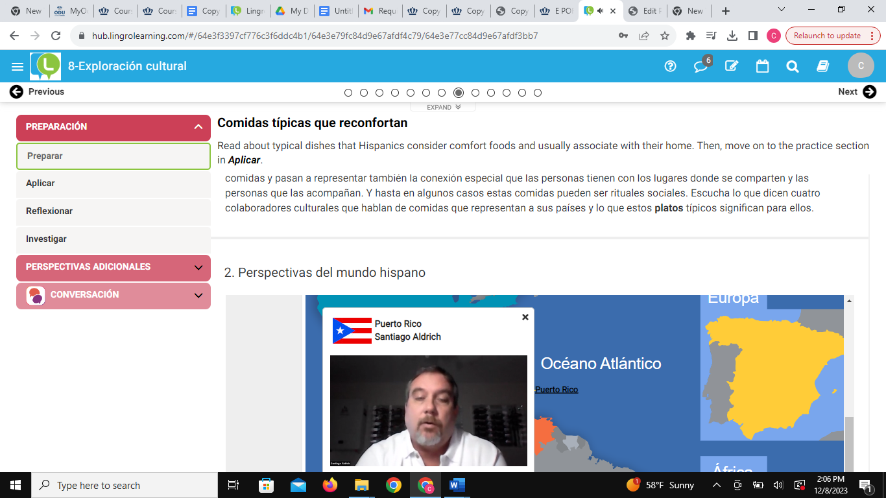Image resolution: width=886 pixels, height=498 pixels.
Task: Open the calendar icon in header
Action: pyautogui.click(x=762, y=66)
